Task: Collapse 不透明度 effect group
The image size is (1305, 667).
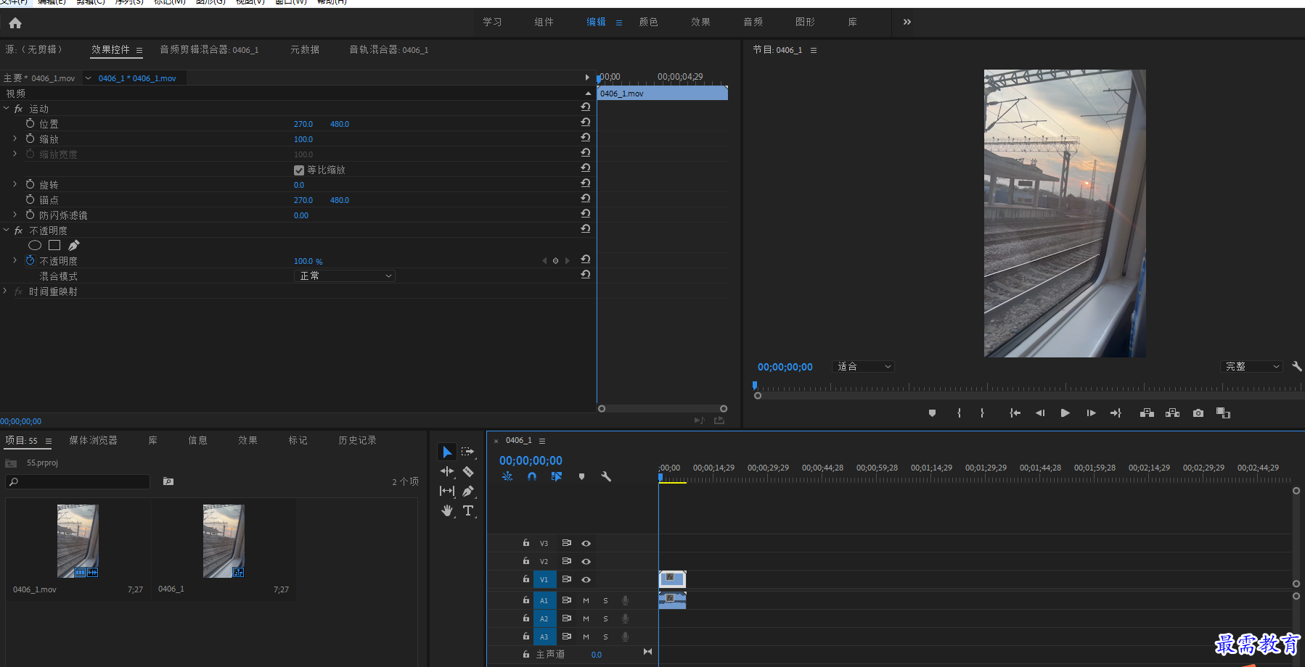Action: pos(6,230)
